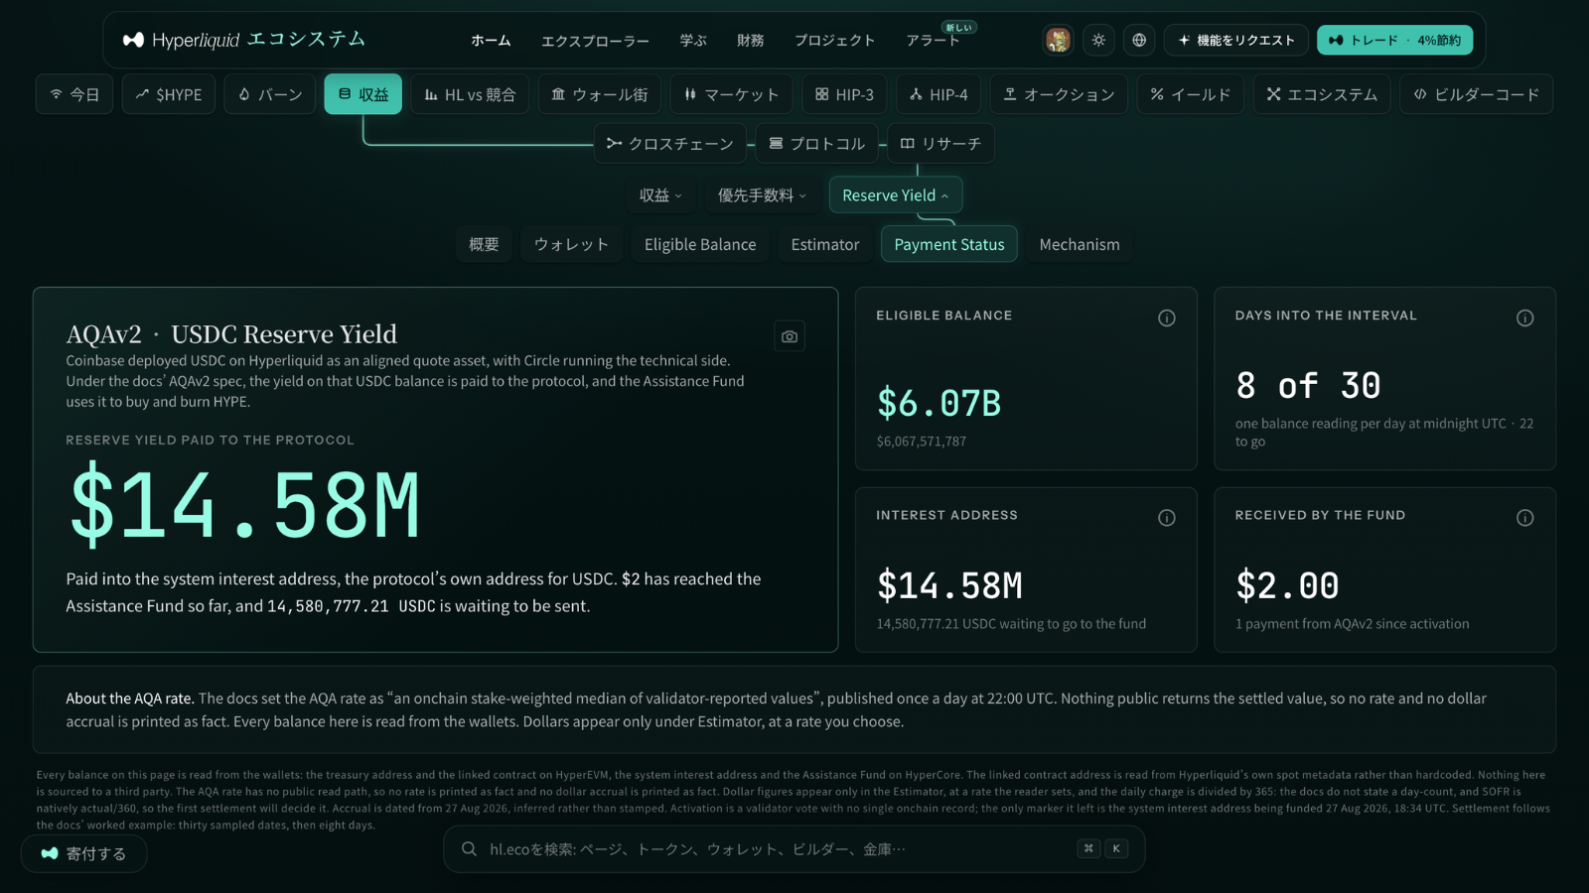
Task: Select the 収益 revenue section
Action: point(363,94)
